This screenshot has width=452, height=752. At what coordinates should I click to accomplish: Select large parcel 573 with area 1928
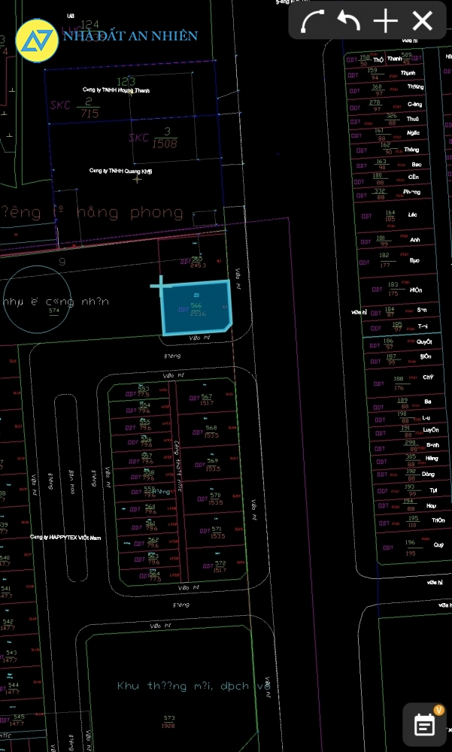click(x=168, y=721)
